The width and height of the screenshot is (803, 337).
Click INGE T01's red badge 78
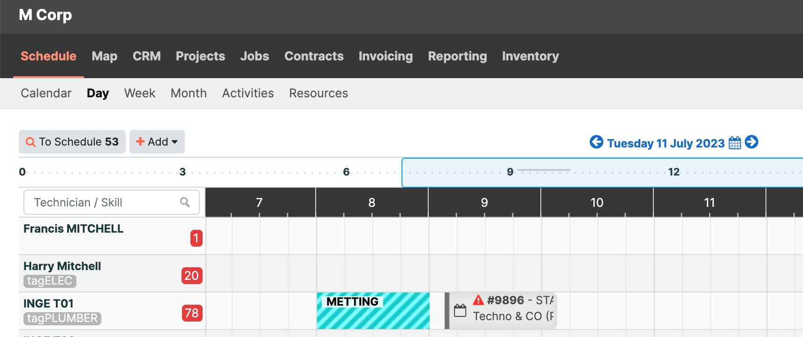pos(191,313)
